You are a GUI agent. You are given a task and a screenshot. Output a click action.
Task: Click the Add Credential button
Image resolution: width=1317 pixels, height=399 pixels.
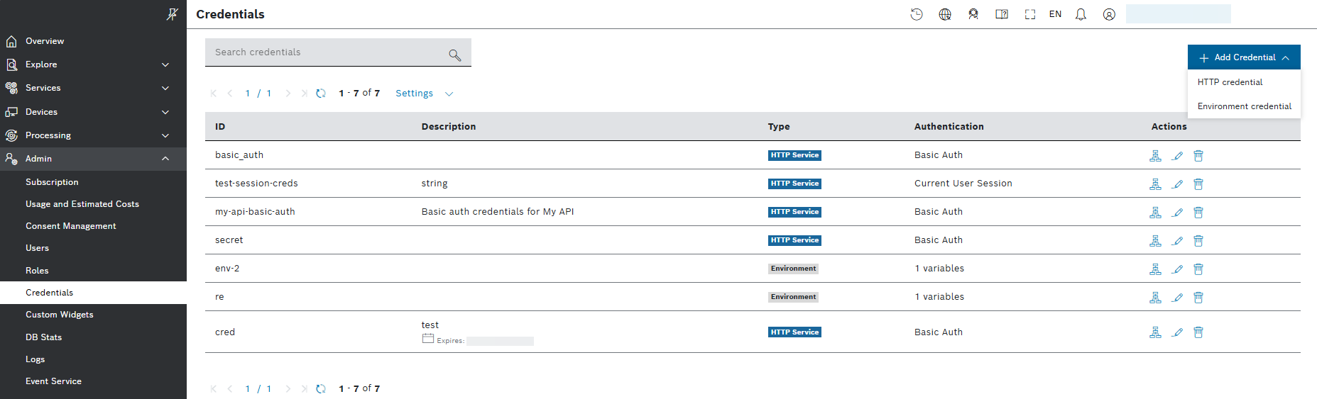tap(1244, 57)
